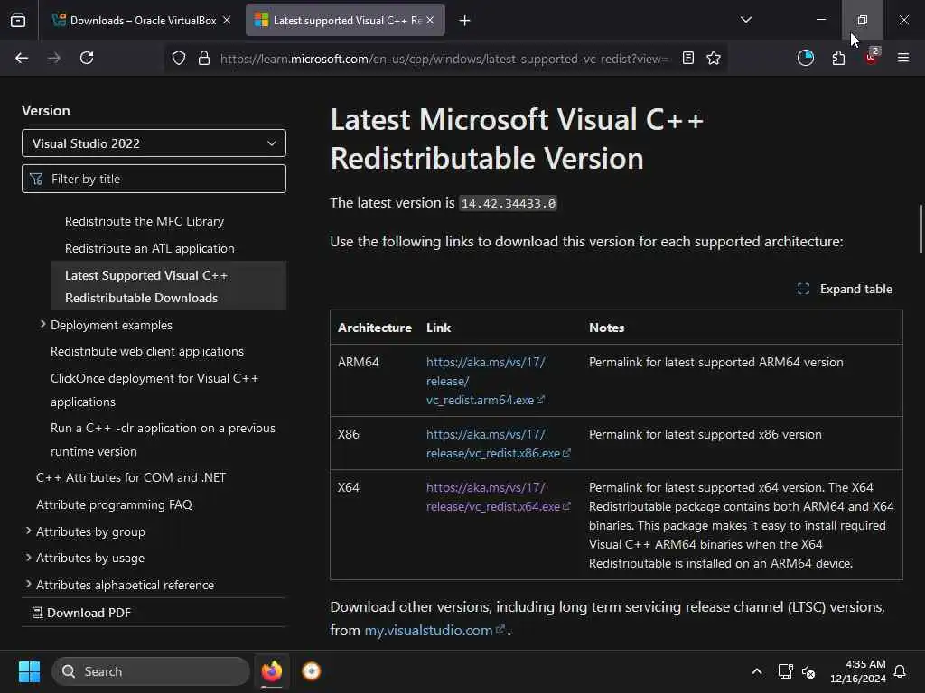Open the circular profile icon in toolbar
Viewport: 925px width, 693px height.
(x=805, y=58)
